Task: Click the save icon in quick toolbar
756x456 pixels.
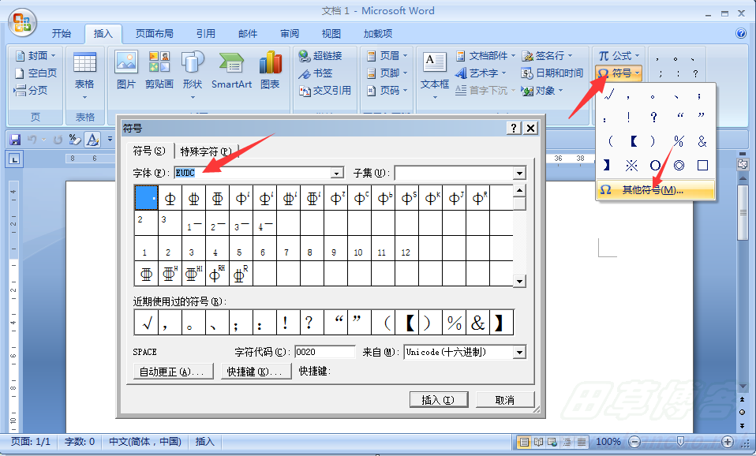Action: click(x=15, y=140)
